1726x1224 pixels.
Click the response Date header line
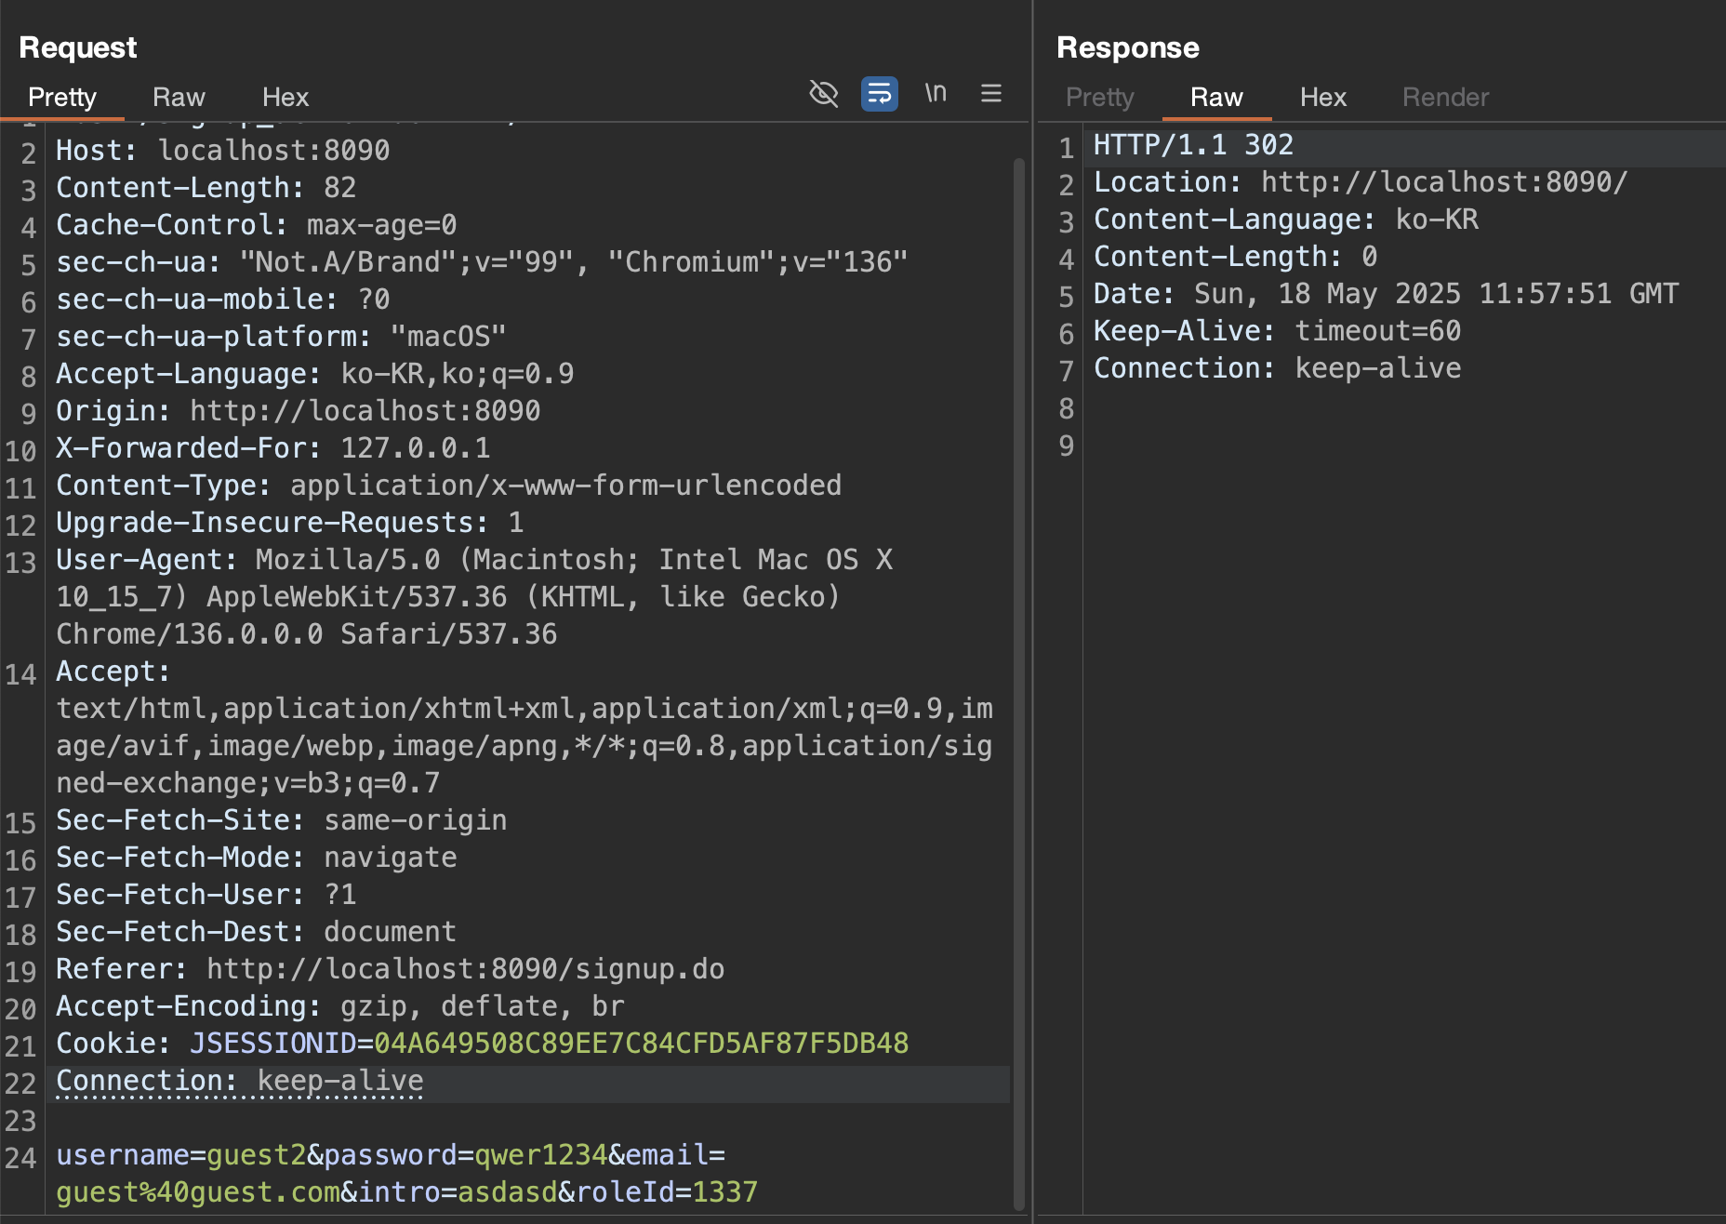1386,294
